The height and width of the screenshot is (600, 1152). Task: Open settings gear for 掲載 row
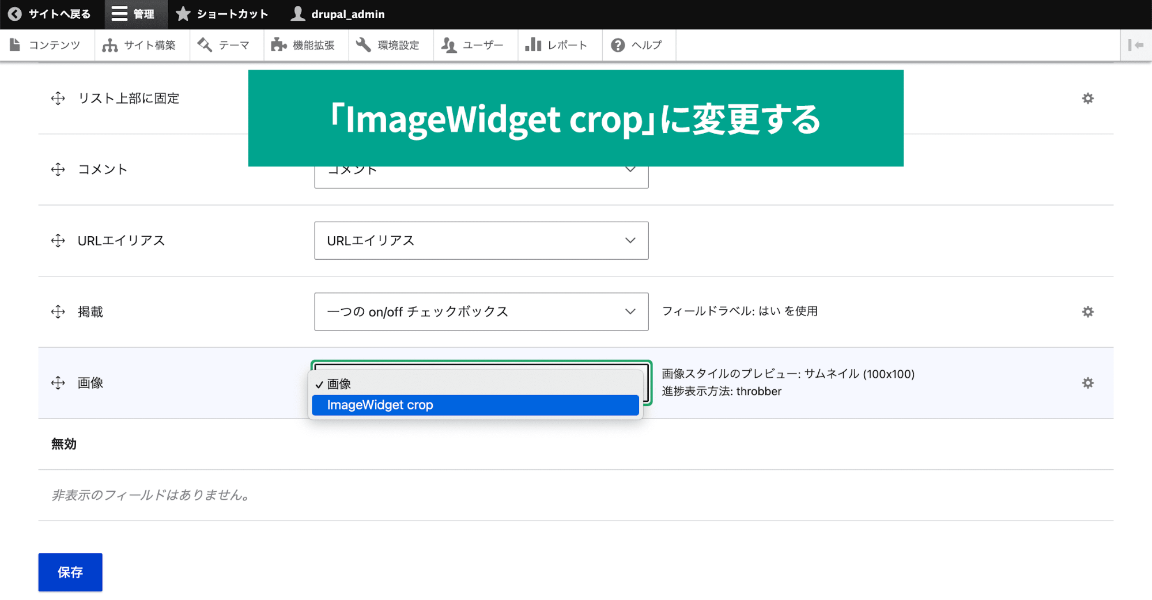pos(1087,312)
